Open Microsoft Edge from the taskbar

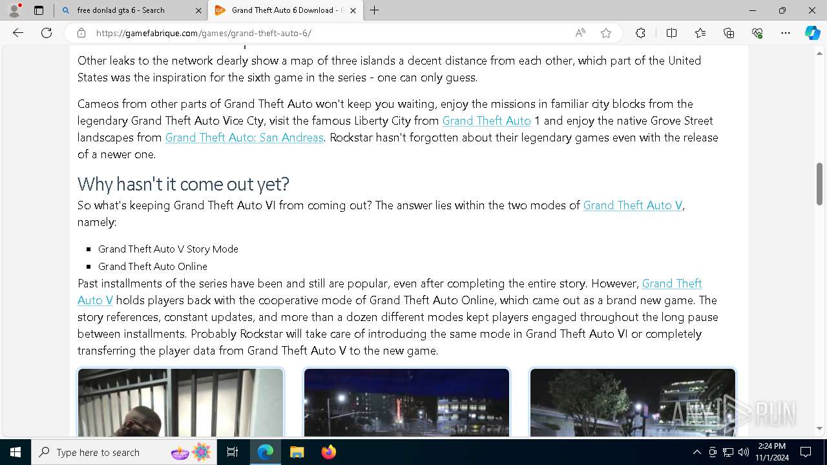266,452
